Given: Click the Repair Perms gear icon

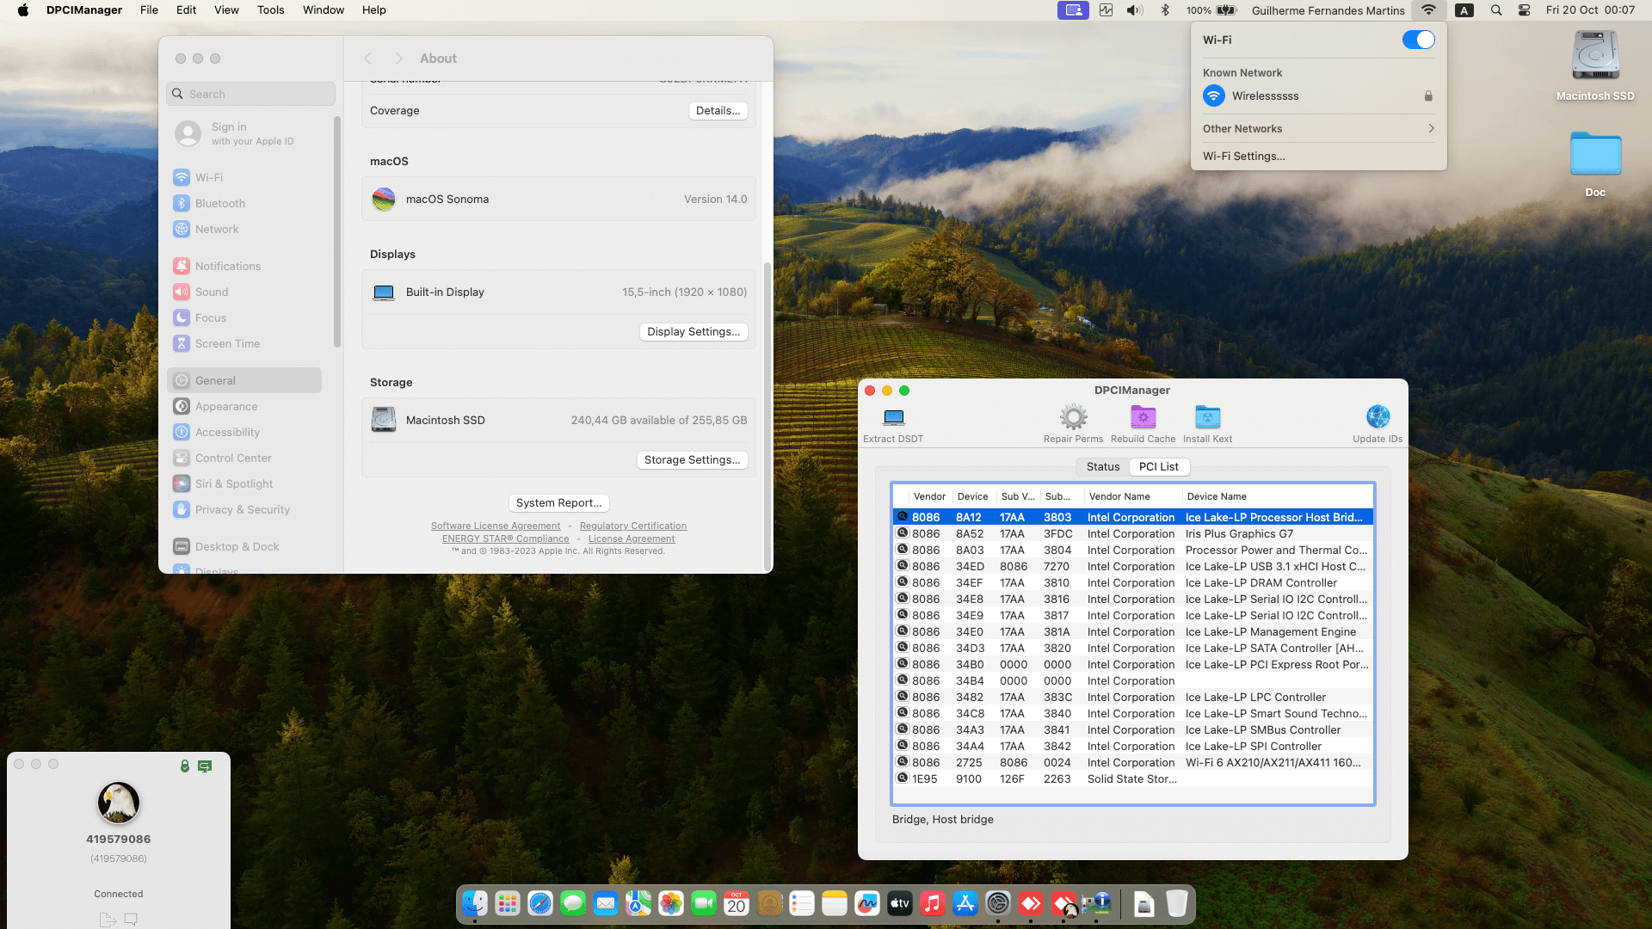Looking at the screenshot, I should 1073,418.
